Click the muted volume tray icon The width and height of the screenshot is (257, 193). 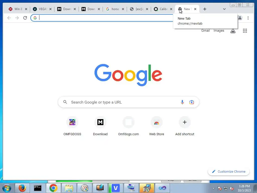coord(232,188)
